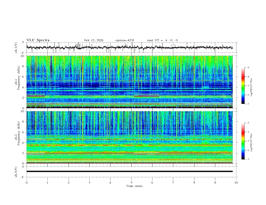Click the 0 minute tick on time axis
This screenshot has width=266, height=205.
point(27,182)
